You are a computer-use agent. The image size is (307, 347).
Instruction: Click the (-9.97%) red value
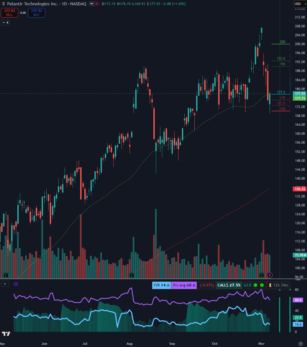point(207,285)
